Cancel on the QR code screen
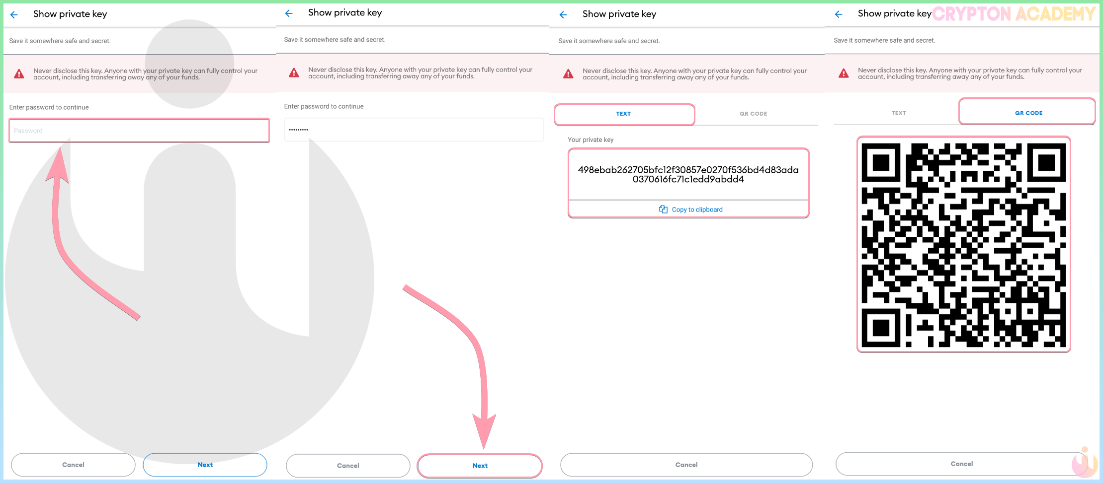 [962, 464]
